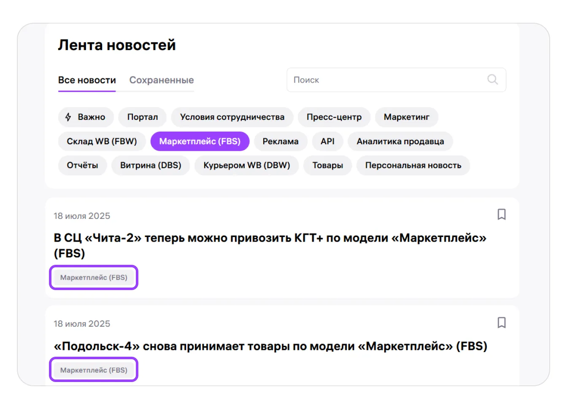Open the «Подольск-4» news headline
Viewport: 567px width, 409px height.
[x=270, y=346]
